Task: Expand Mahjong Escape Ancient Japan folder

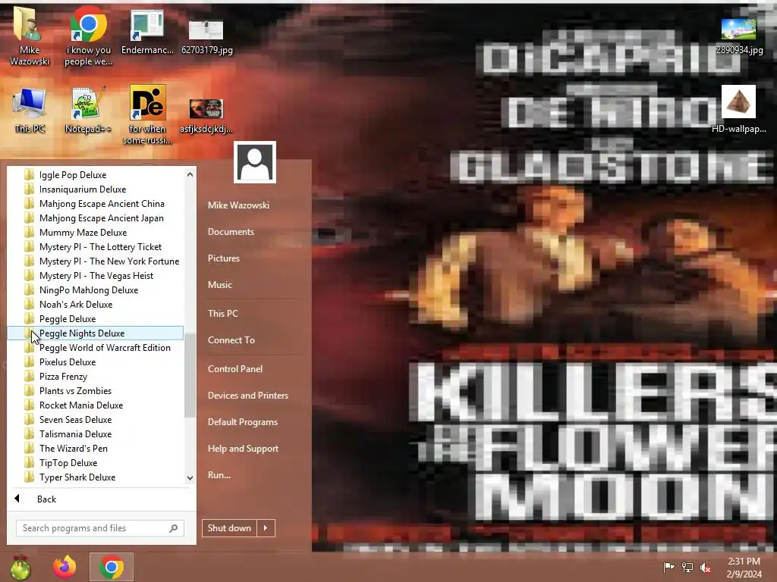Action: (95, 217)
